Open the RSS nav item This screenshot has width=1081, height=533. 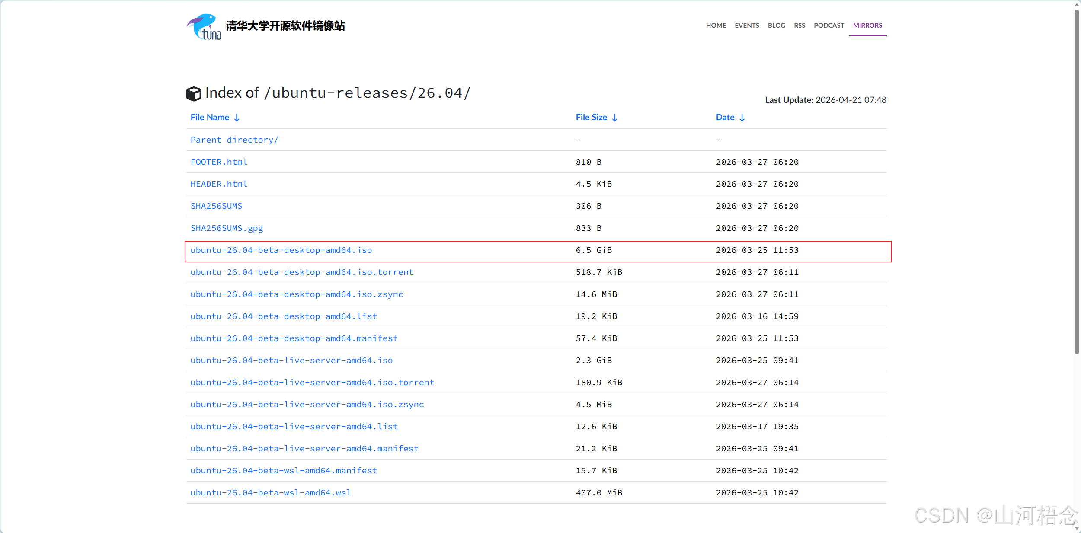coord(799,26)
